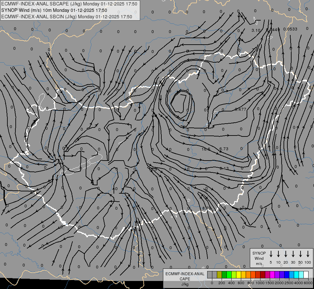Click the 6.73 value on the map
The width and height of the screenshot is (314, 289).
tap(224, 149)
